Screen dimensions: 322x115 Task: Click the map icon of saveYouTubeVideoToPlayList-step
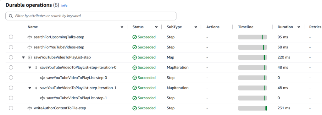[x=30, y=57]
